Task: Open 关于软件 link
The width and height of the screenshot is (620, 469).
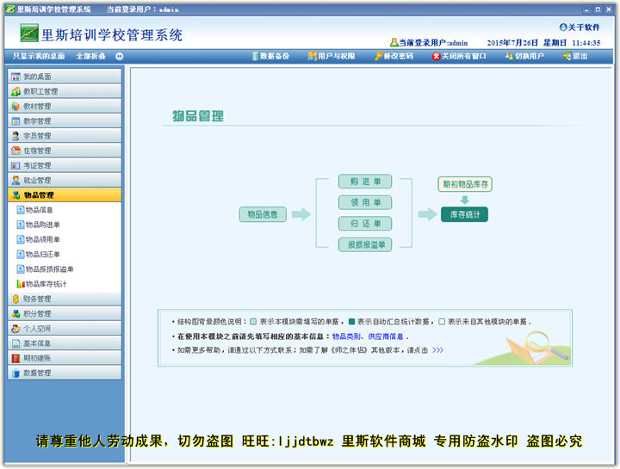Action: point(580,28)
